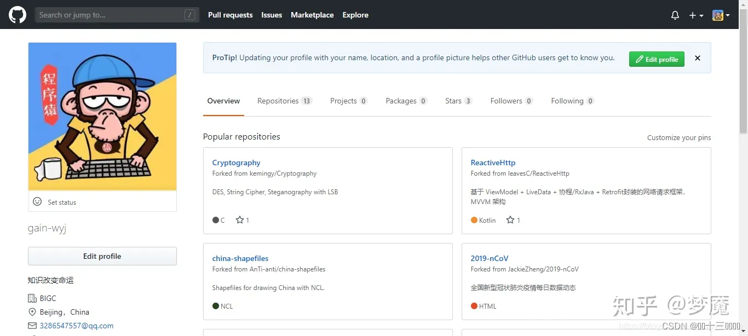Viewport: 748px width, 336px height.
Task: Open Customize your pins link
Action: pyautogui.click(x=679, y=137)
